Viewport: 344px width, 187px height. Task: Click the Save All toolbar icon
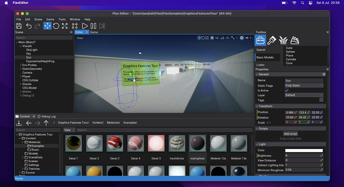pyautogui.click(x=19, y=26)
